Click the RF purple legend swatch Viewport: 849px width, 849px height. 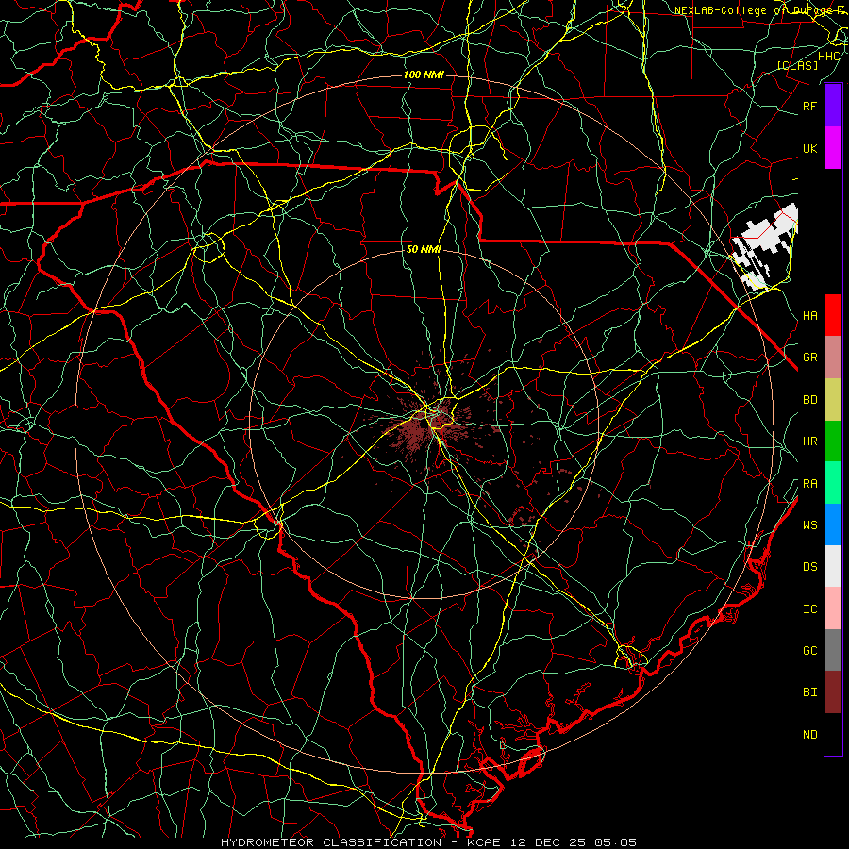click(x=833, y=106)
